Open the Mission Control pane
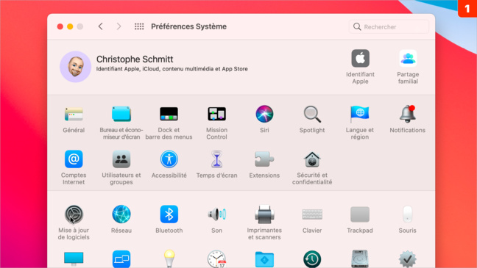The height and width of the screenshot is (268, 477). 216,115
